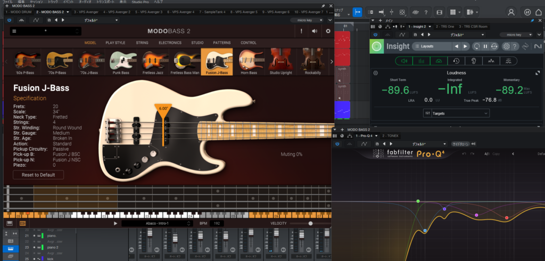
Task: Toggle the blue snap button in Studio One toolbar
Action: point(357,12)
